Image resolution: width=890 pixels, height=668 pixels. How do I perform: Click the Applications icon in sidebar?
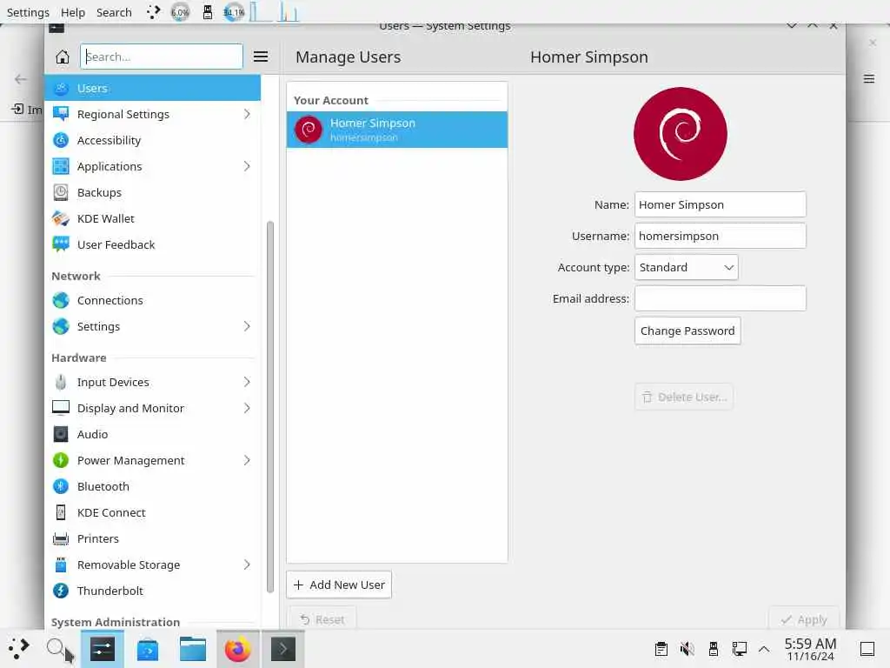[x=61, y=166]
